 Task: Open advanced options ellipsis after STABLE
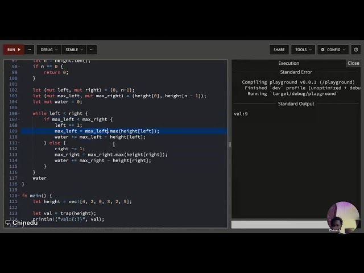92,49
